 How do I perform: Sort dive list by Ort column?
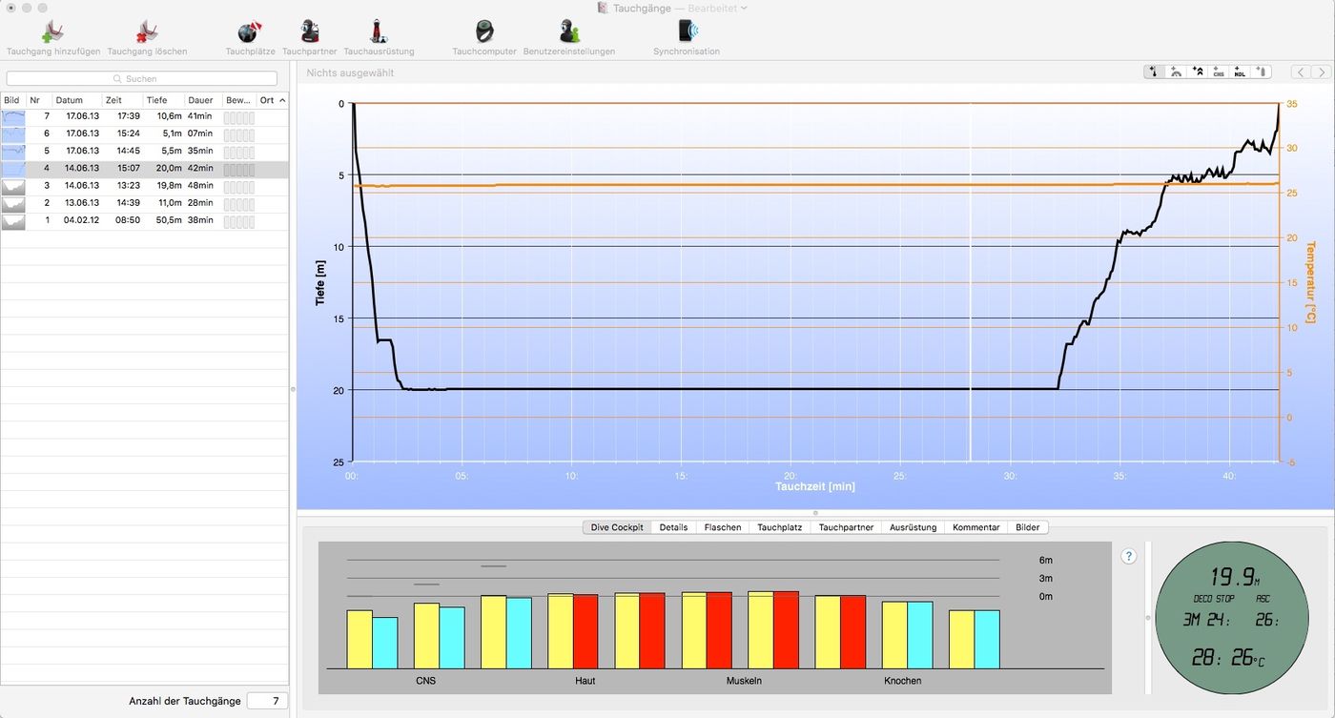[x=272, y=100]
